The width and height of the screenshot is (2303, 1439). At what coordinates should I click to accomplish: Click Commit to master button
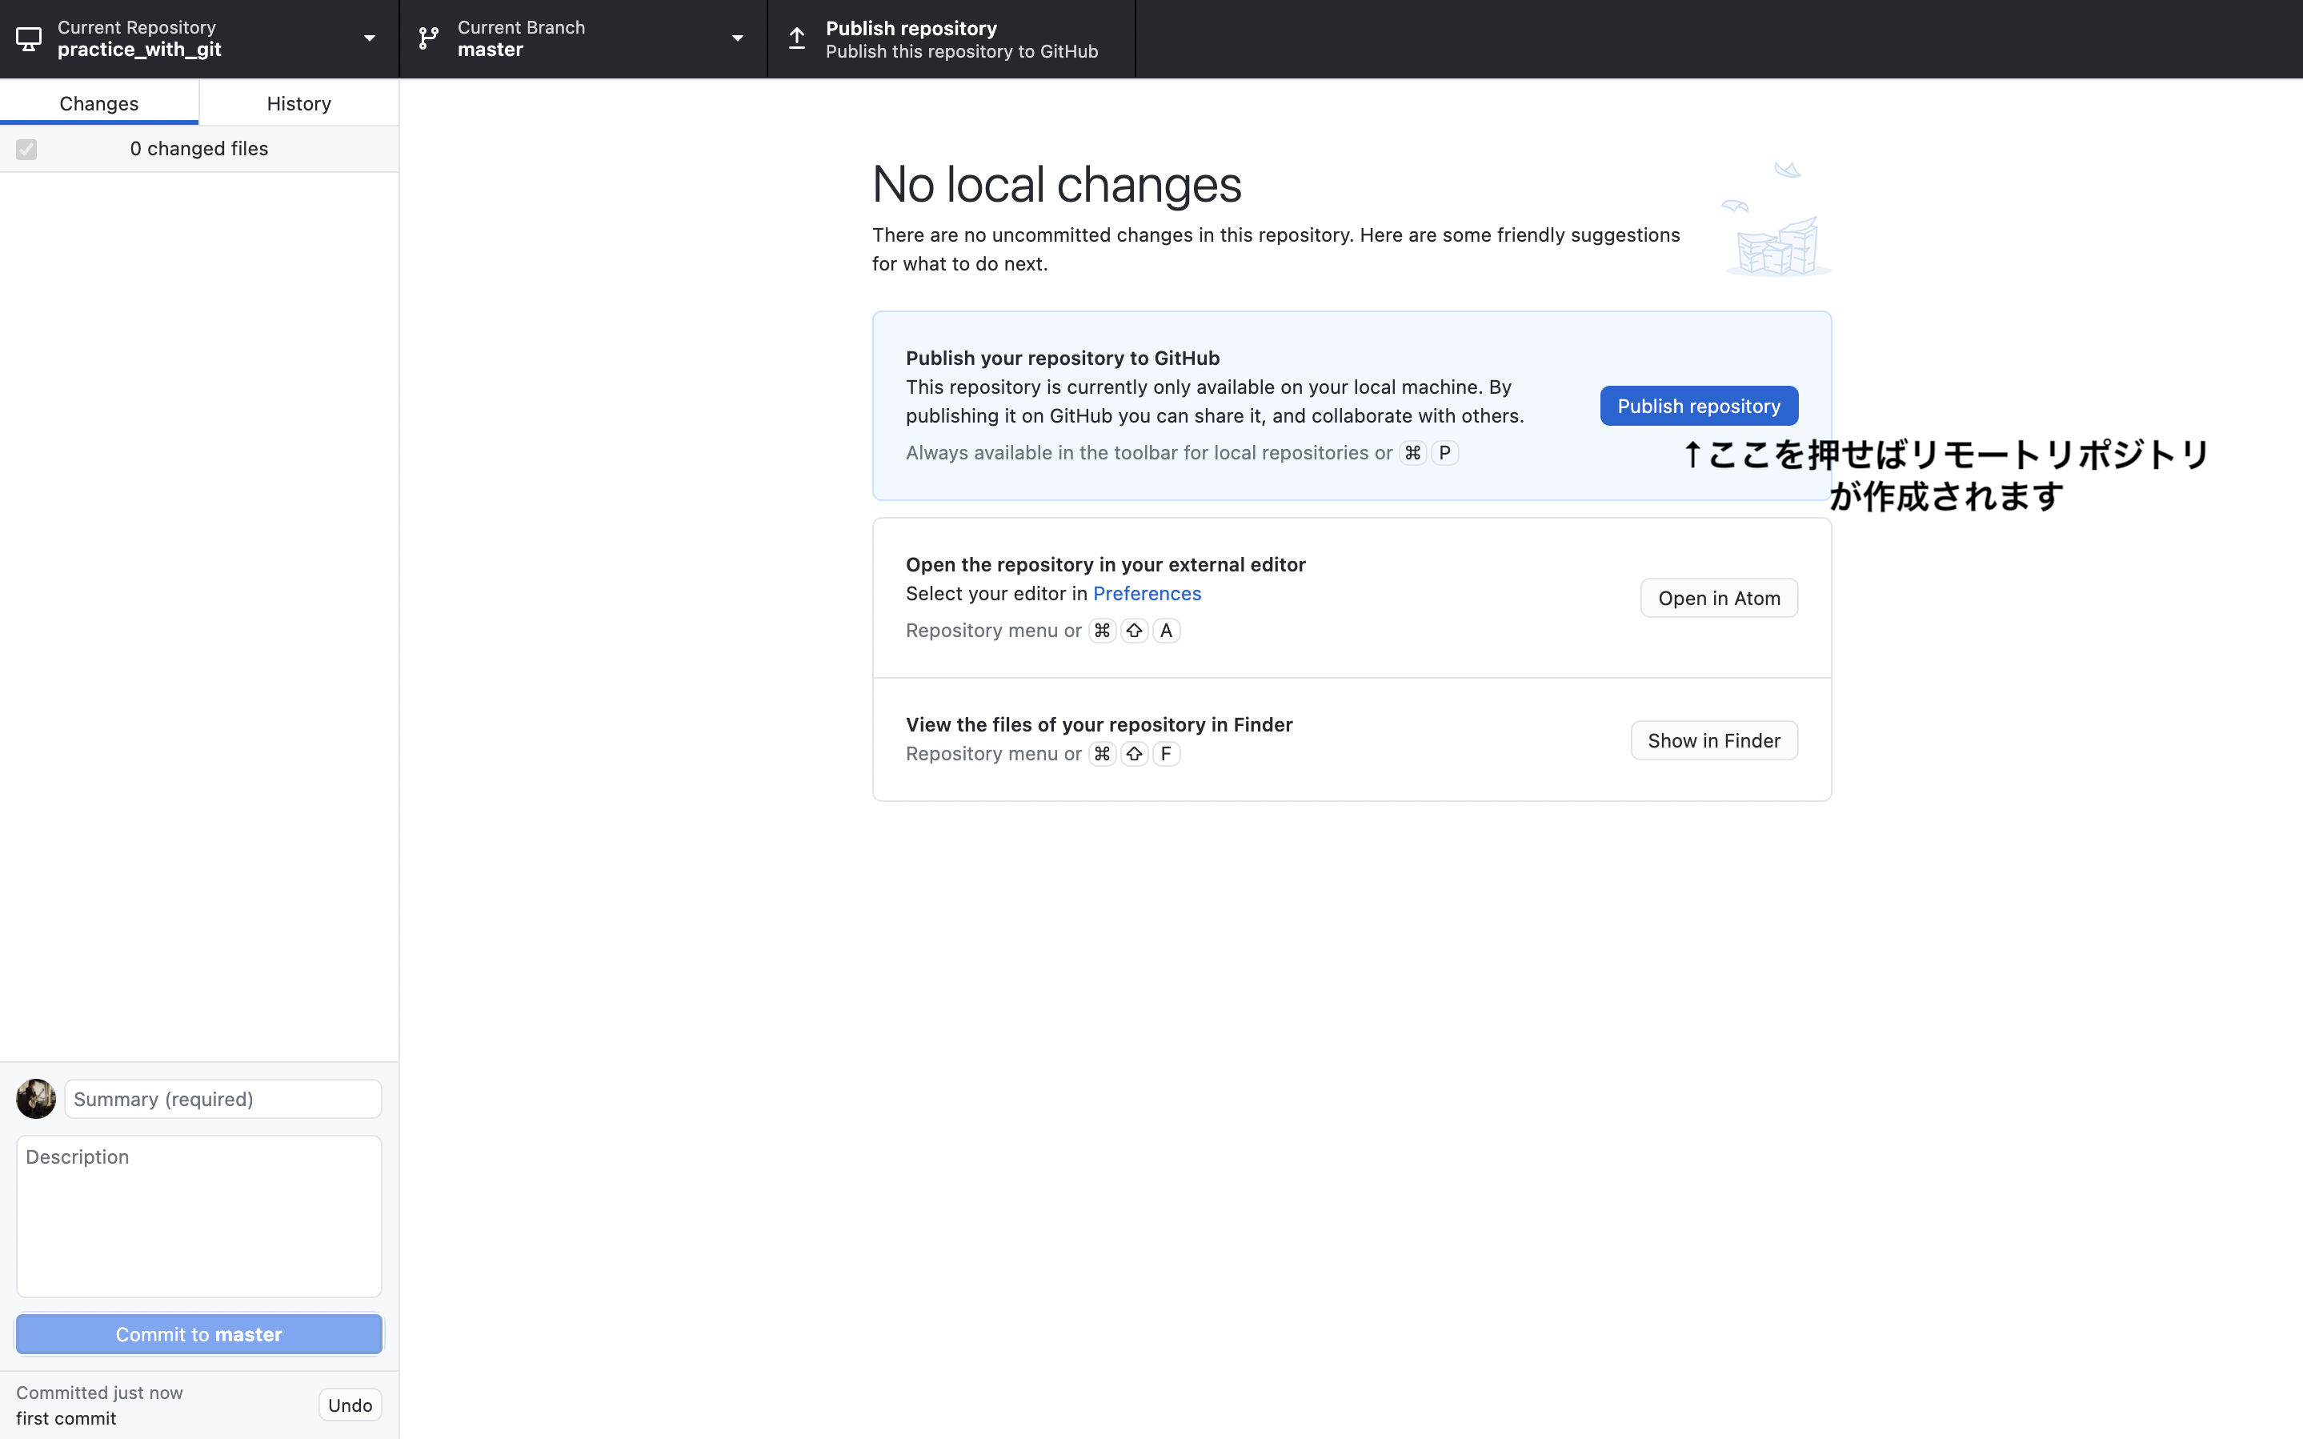coord(198,1334)
